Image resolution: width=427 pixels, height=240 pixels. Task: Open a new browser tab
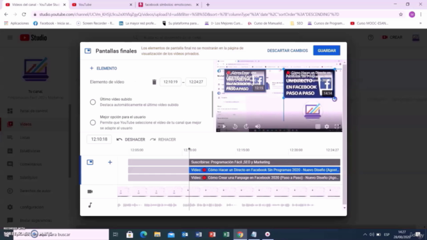[x=207, y=5]
